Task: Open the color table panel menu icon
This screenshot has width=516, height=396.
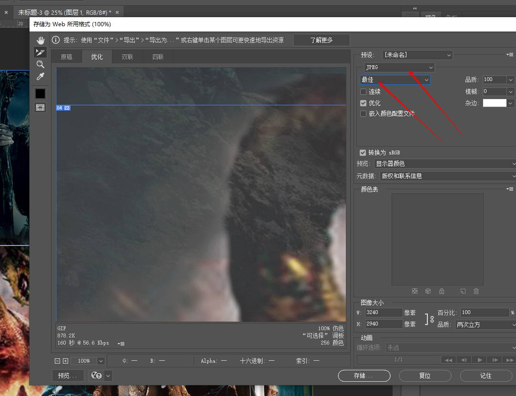Action: pos(510,189)
